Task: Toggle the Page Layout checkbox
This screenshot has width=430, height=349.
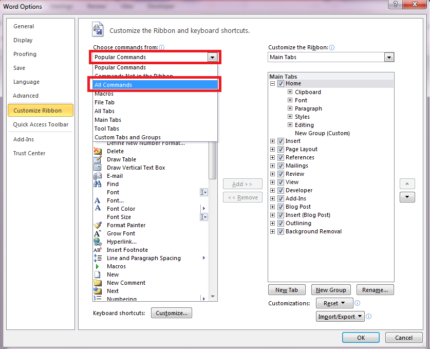Action: [x=281, y=149]
